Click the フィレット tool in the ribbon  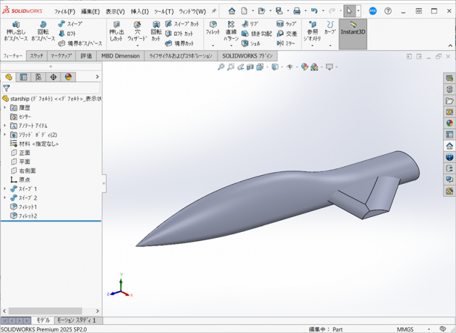pos(213,28)
